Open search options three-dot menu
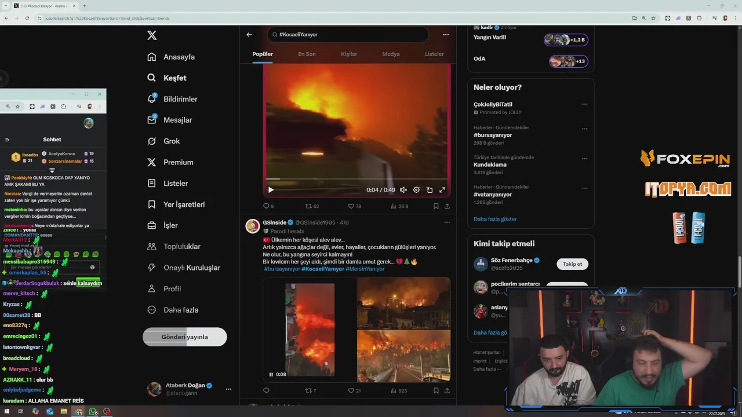Image resolution: width=742 pixels, height=417 pixels. click(446, 35)
